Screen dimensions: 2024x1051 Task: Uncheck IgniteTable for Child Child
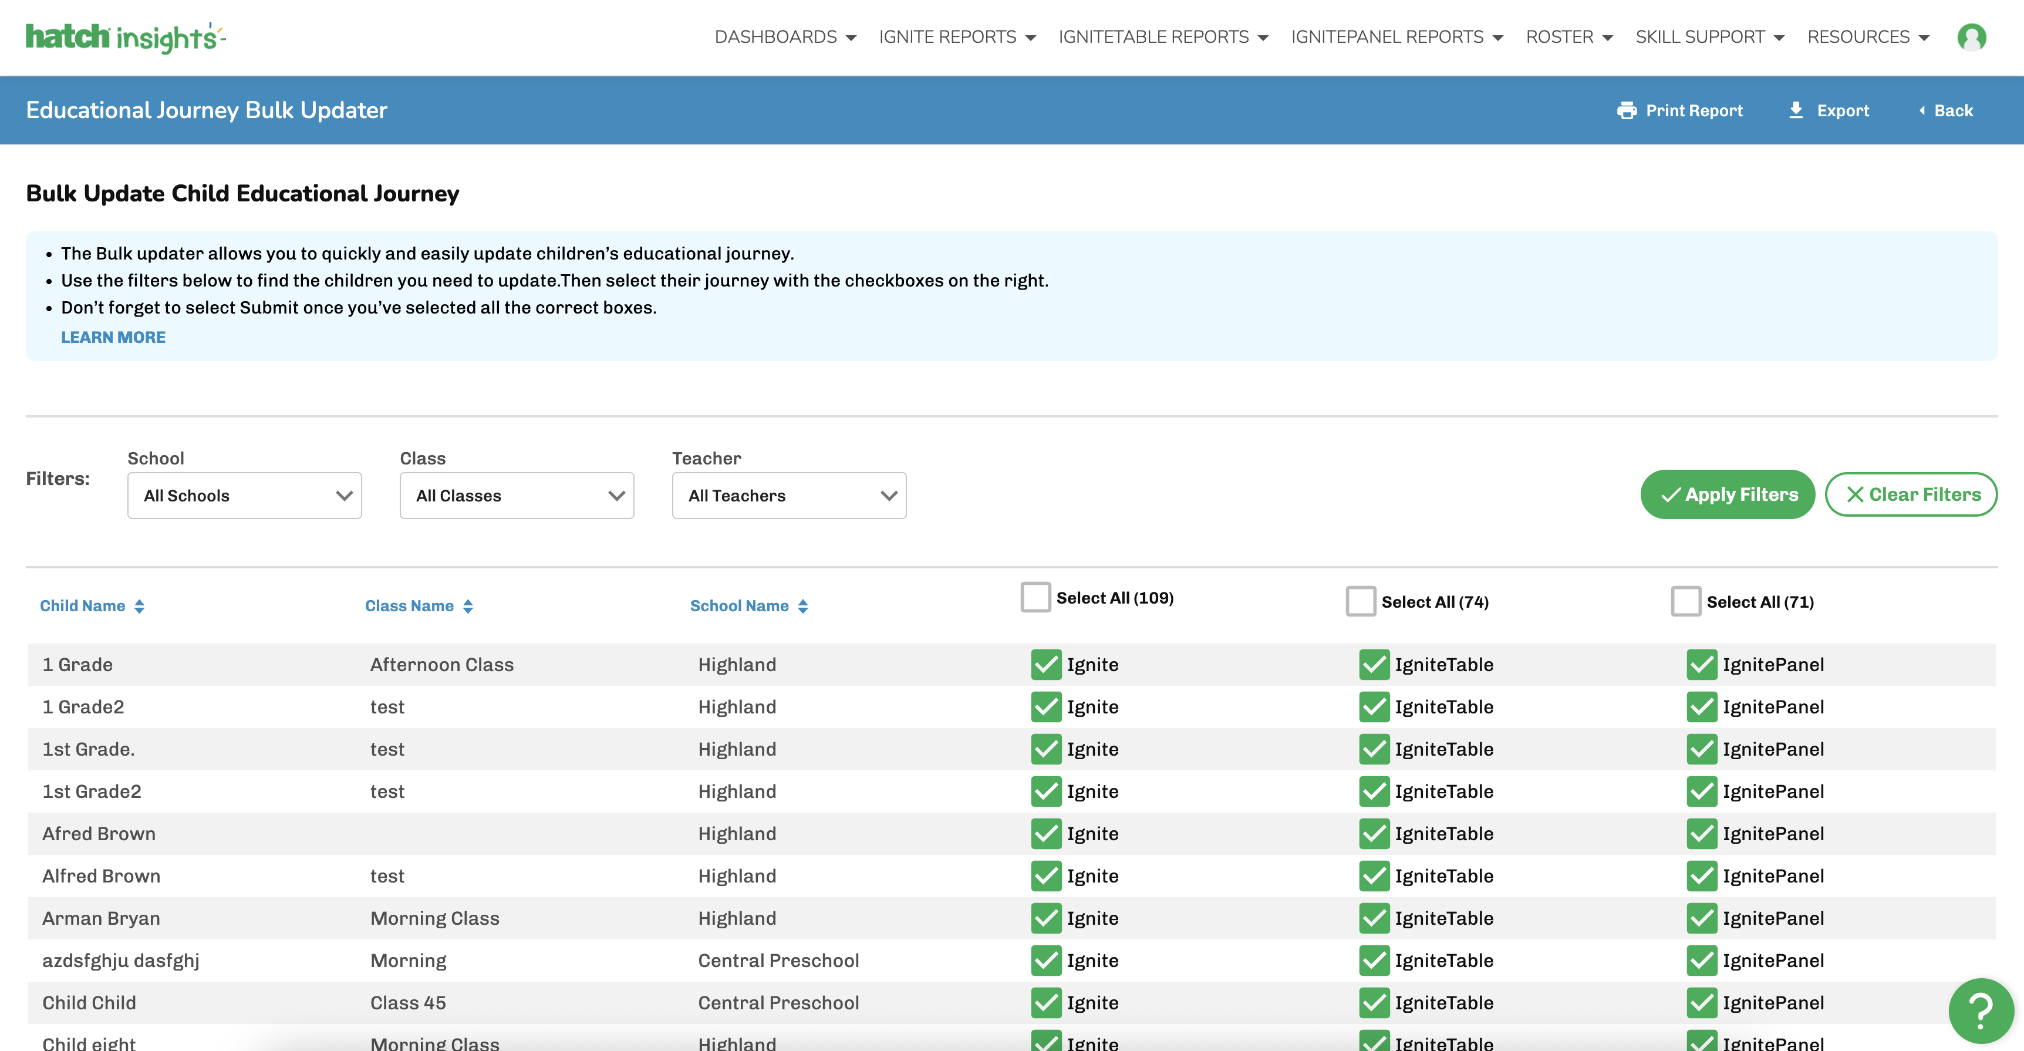1374,1003
